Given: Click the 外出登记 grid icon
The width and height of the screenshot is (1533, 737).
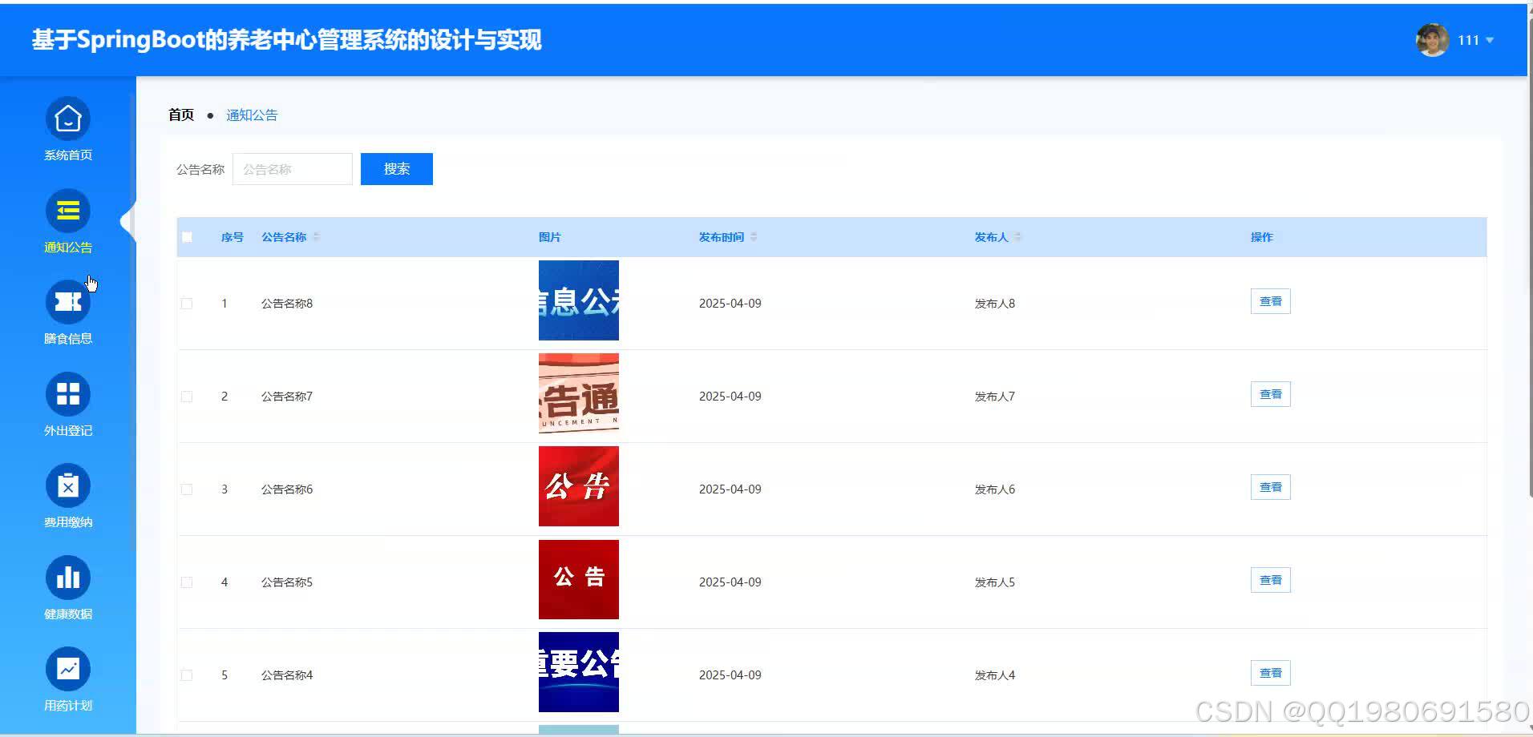Looking at the screenshot, I should click(68, 393).
